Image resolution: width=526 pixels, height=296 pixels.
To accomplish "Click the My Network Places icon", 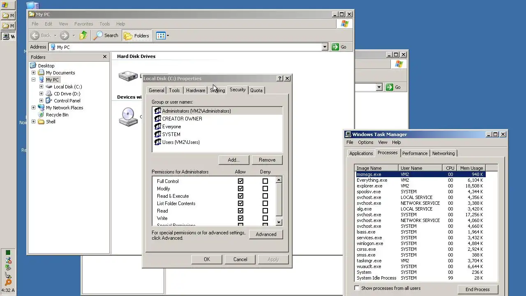I will pos(41,108).
